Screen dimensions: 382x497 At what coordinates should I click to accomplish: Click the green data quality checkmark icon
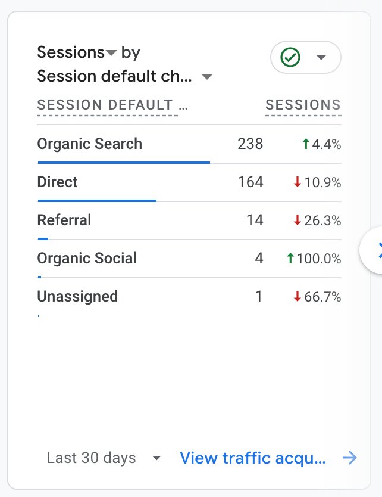point(290,58)
